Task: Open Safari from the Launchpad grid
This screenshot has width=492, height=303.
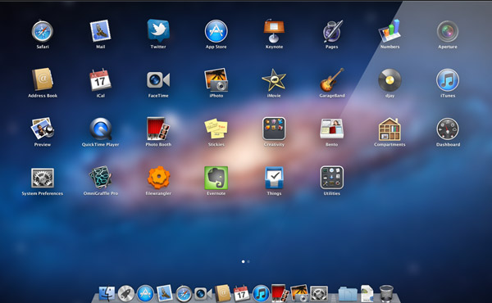Action: coord(43,31)
